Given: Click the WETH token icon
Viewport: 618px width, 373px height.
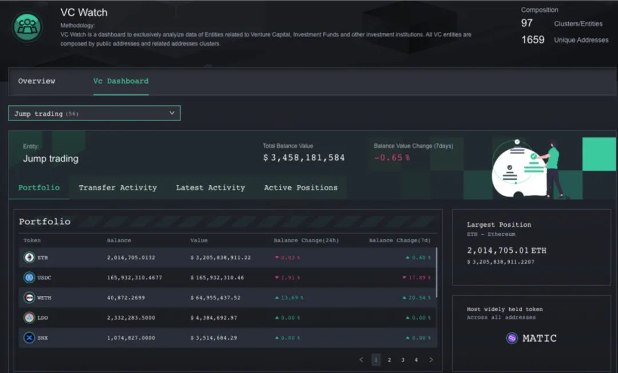Looking at the screenshot, I should pyautogui.click(x=29, y=298).
